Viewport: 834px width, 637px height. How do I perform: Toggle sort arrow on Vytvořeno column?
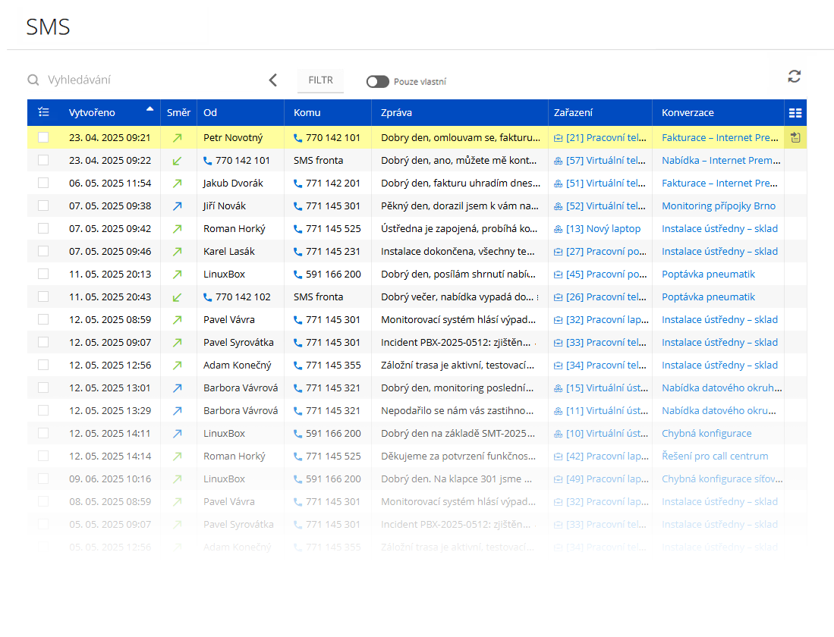pyautogui.click(x=149, y=108)
